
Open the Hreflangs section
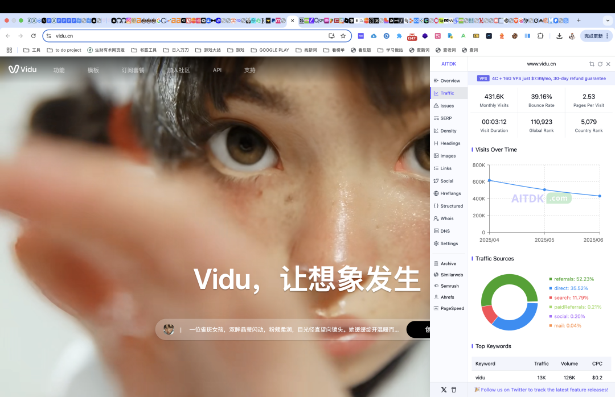(x=447, y=193)
